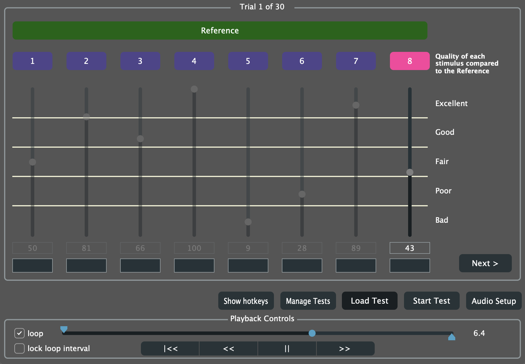This screenshot has width=525, height=364.
Task: Disable the loop checkbox
Action: (x=19, y=333)
